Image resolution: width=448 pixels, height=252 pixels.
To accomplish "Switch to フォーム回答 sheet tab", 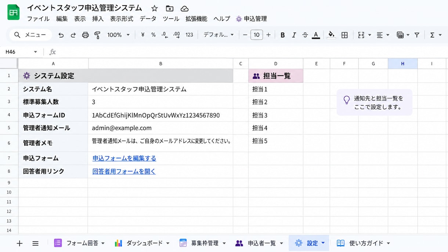I will pos(79,243).
